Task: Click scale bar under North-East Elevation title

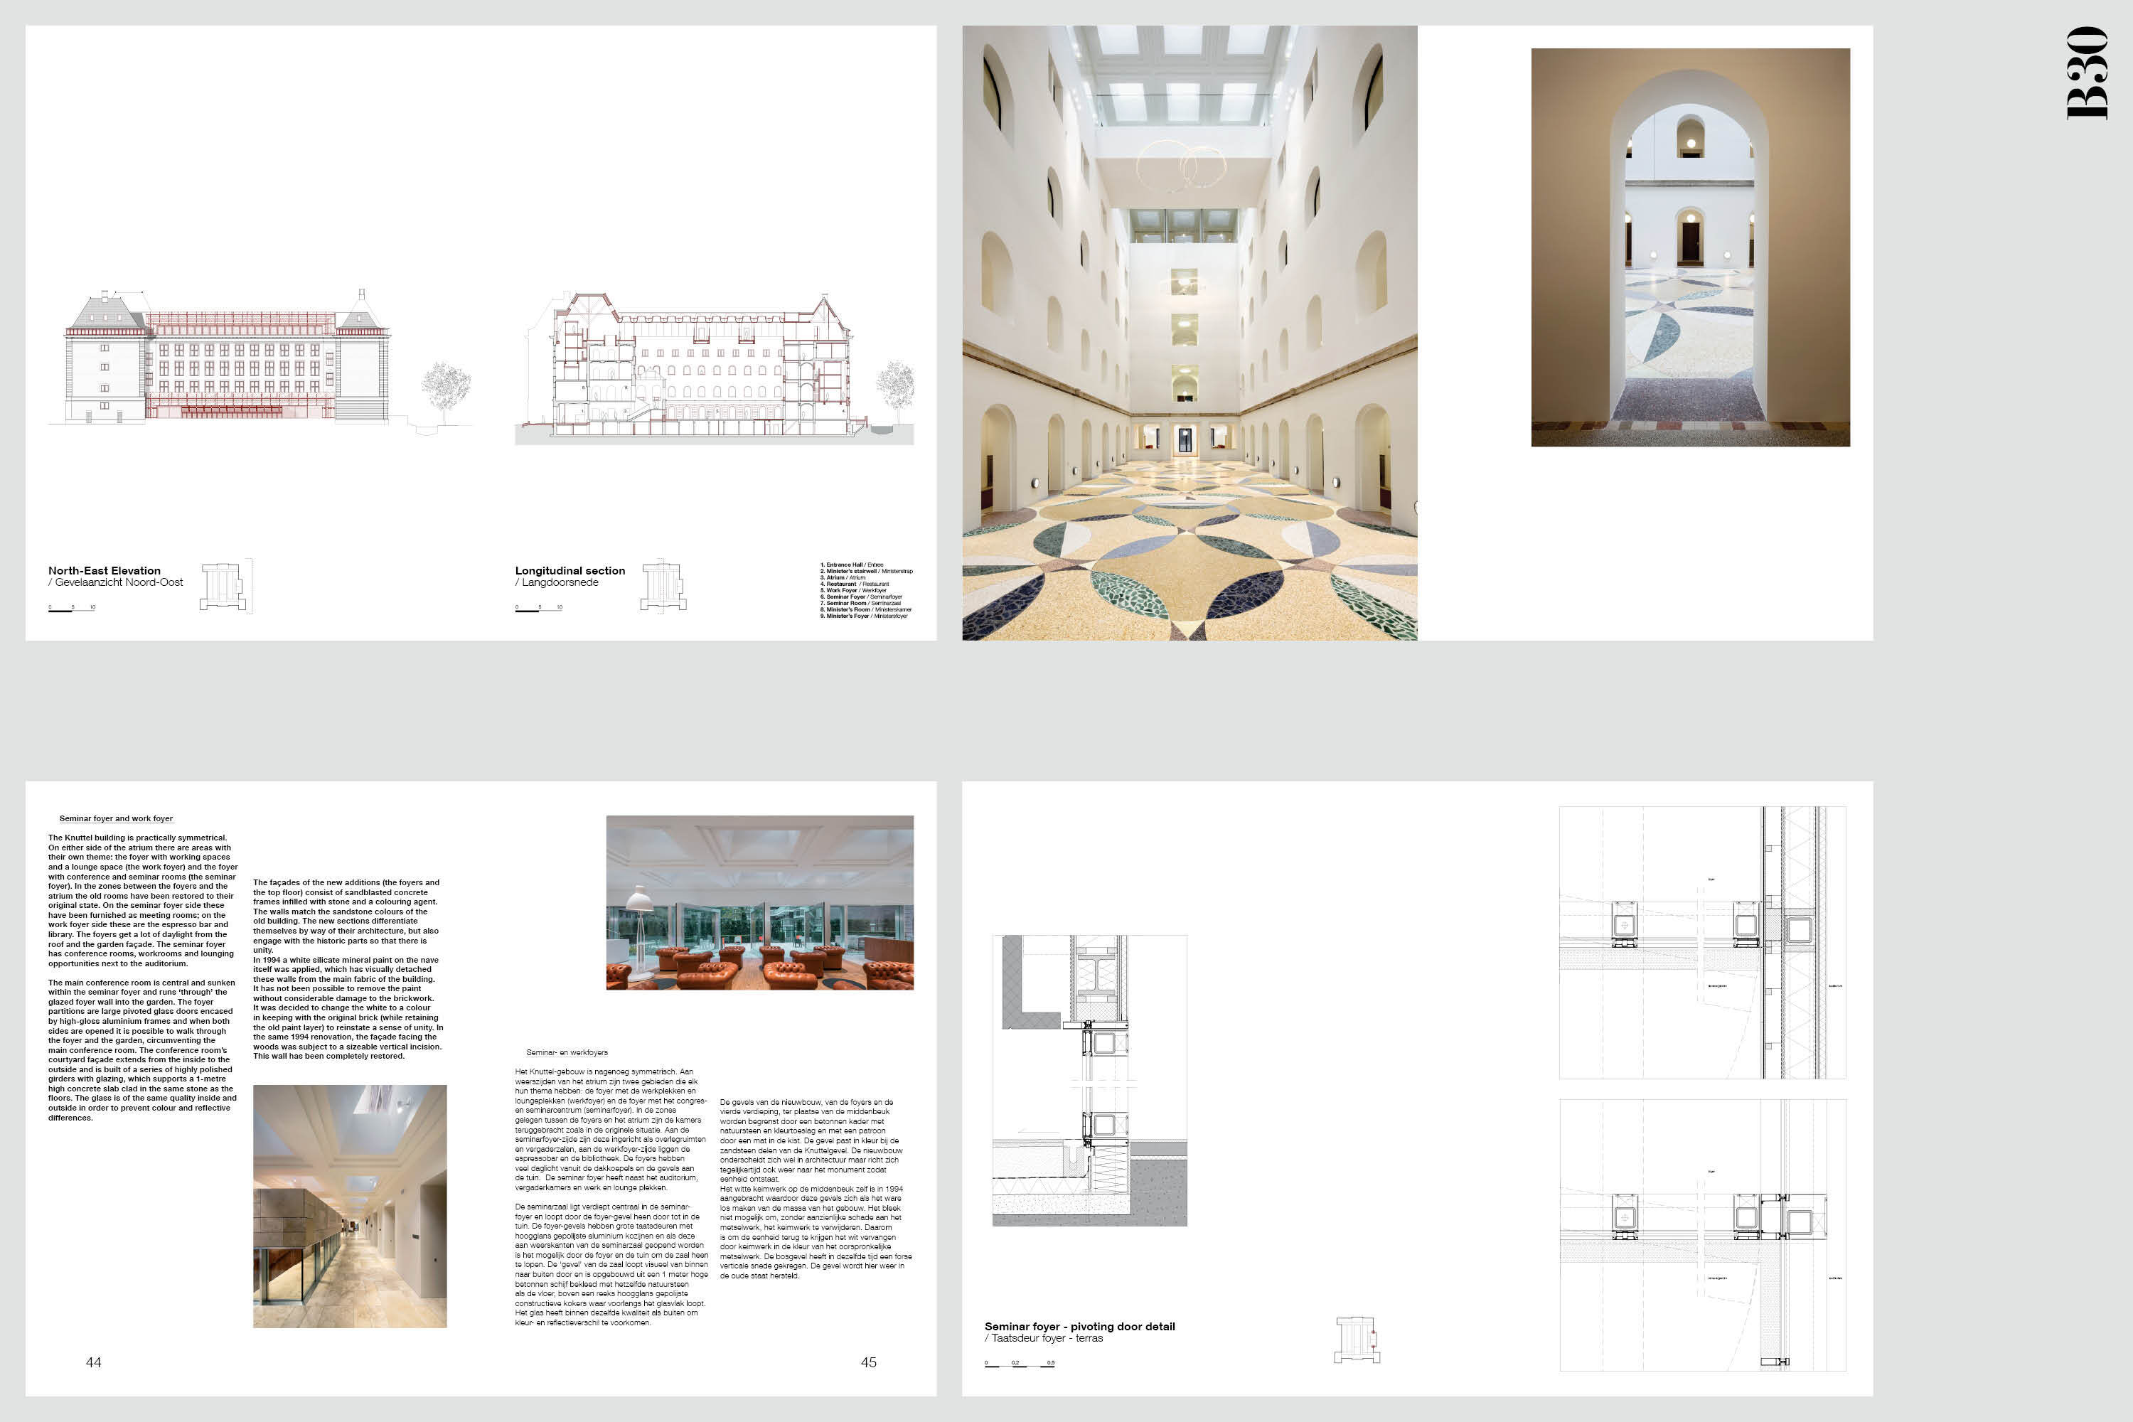Action: pos(72,609)
